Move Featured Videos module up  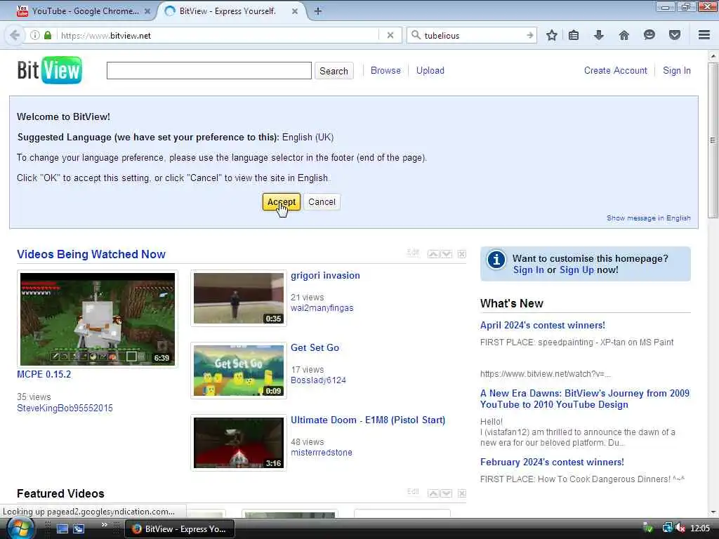(x=433, y=493)
